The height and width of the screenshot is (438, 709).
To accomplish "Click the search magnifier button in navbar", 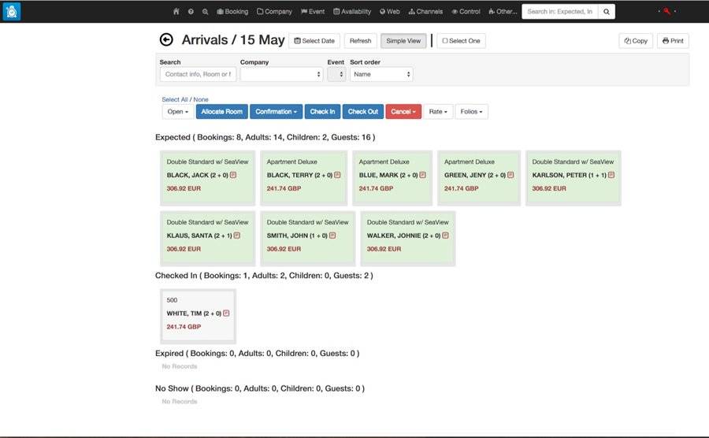I will [x=606, y=12].
